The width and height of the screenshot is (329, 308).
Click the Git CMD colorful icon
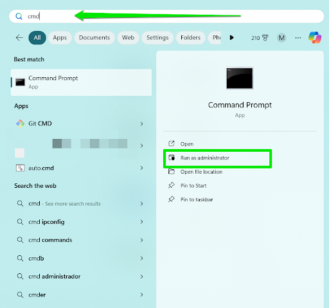point(20,123)
